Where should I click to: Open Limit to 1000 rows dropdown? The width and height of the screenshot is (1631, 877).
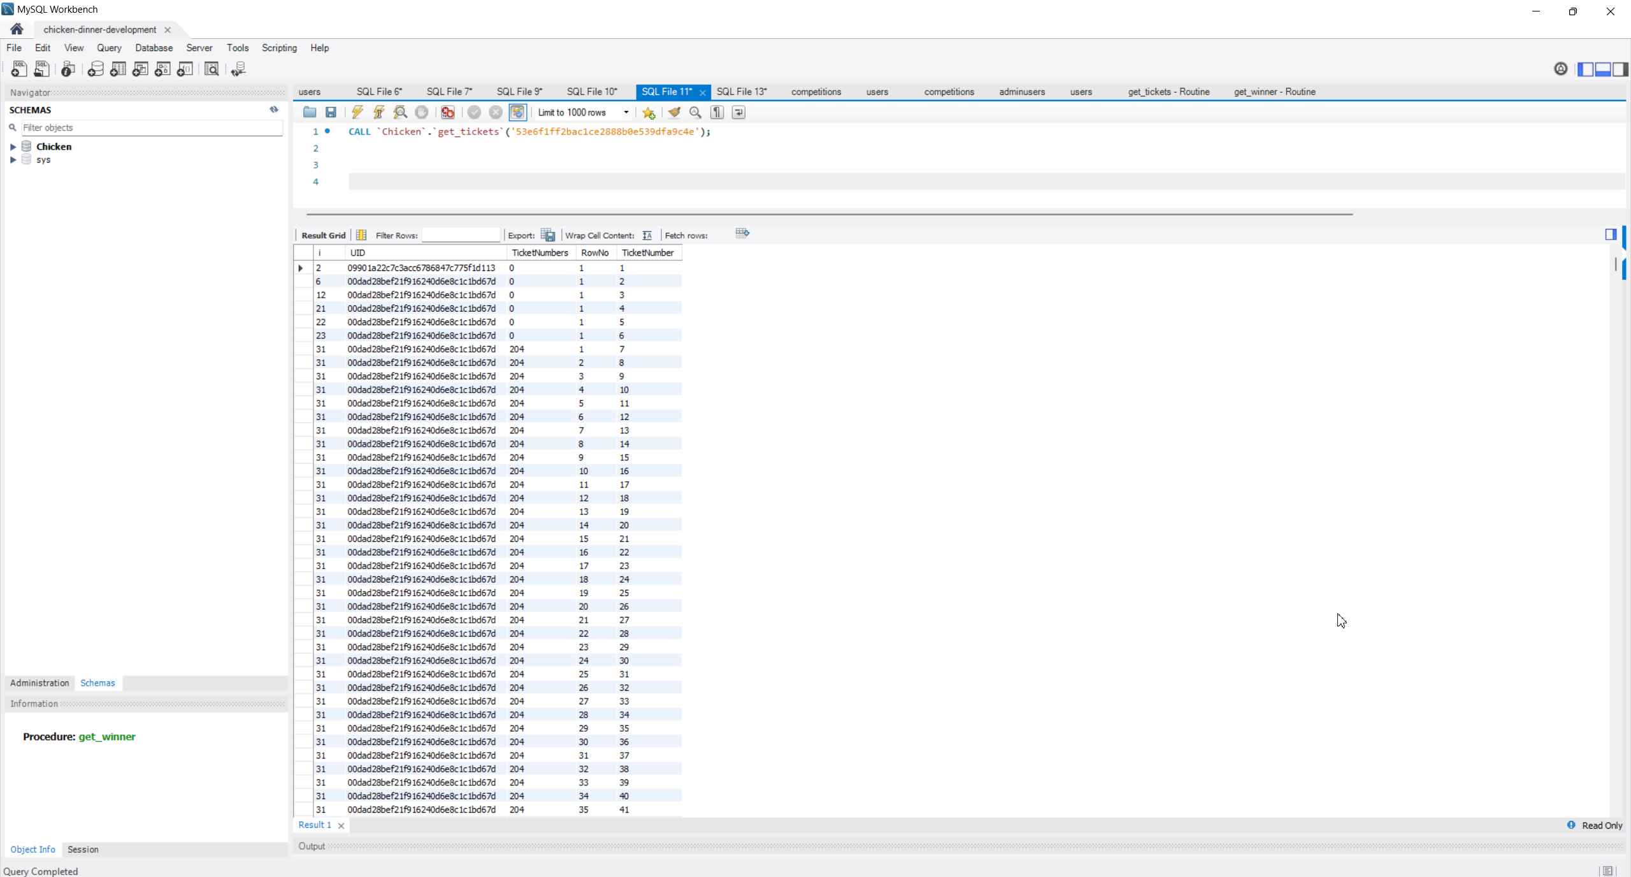click(626, 112)
